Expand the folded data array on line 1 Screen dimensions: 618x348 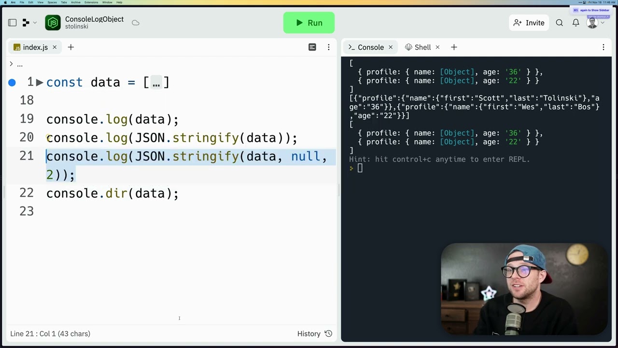[x=40, y=82]
